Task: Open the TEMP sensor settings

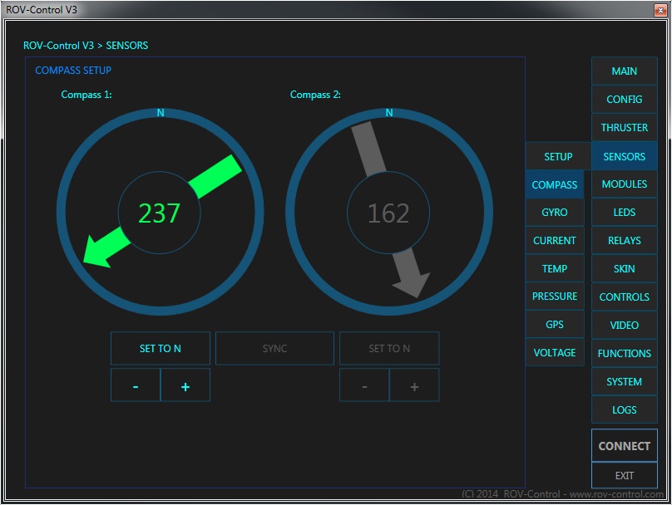Action: [x=555, y=268]
